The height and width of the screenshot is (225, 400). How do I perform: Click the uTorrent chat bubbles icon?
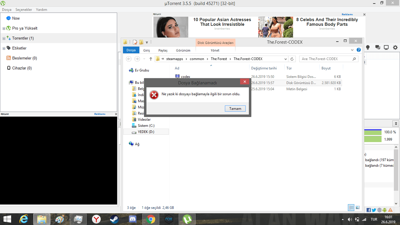(377, 47)
